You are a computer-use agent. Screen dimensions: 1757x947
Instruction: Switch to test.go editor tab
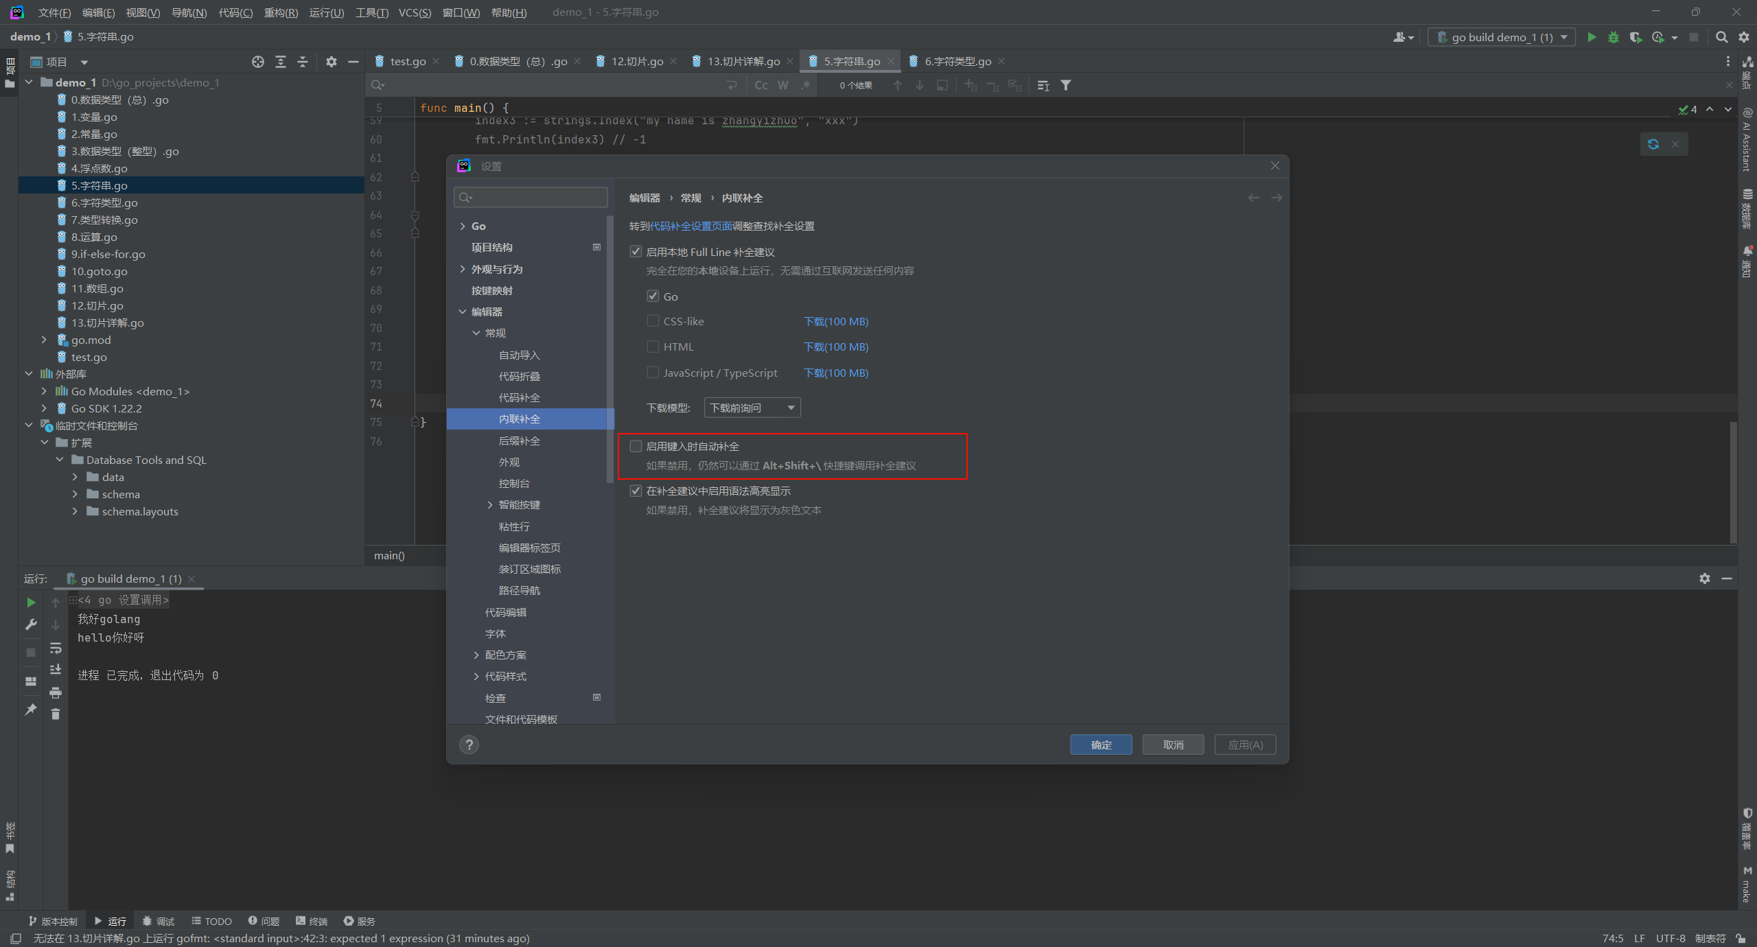(x=406, y=62)
